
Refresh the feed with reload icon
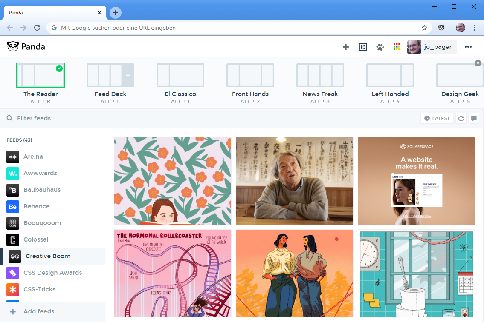461,118
